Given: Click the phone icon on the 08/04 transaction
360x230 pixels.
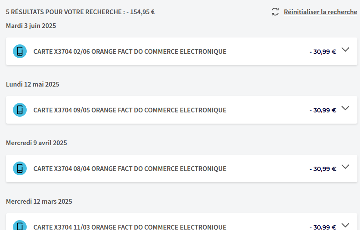Looking at the screenshot, I should point(20,169).
